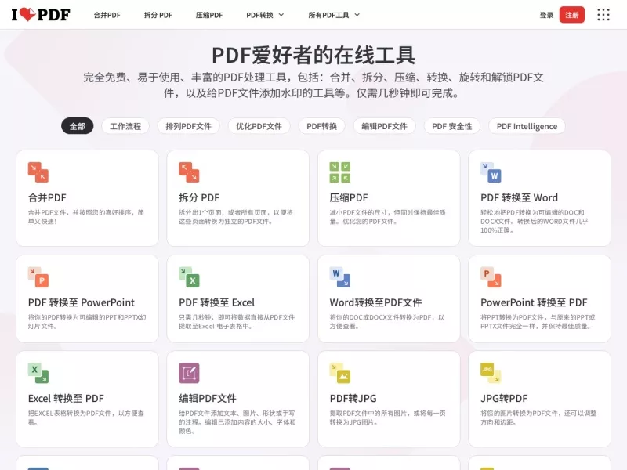Open the PowerPoint 转换至 PDF card title
627x470 pixels.
[534, 302]
